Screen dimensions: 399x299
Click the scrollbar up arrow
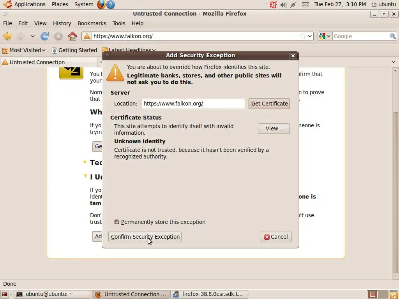coord(395,71)
